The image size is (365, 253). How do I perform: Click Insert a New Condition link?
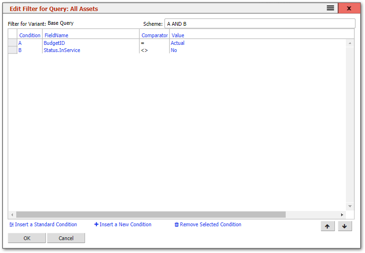tap(123, 225)
